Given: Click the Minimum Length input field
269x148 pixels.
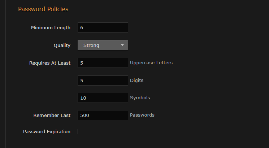Looking at the screenshot, I should click(103, 28).
